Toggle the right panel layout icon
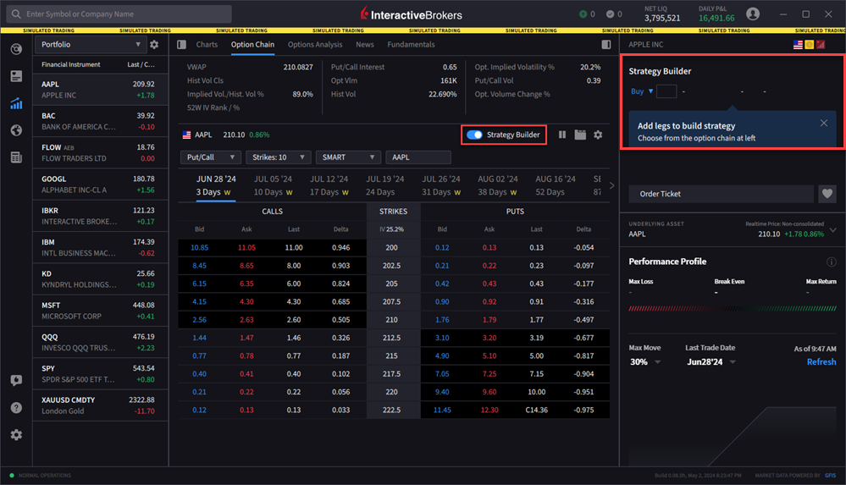Image resolution: width=846 pixels, height=485 pixels. pyautogui.click(x=606, y=45)
